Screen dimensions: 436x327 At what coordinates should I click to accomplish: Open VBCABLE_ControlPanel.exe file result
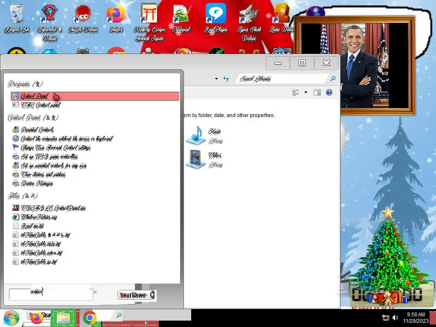coord(49,208)
